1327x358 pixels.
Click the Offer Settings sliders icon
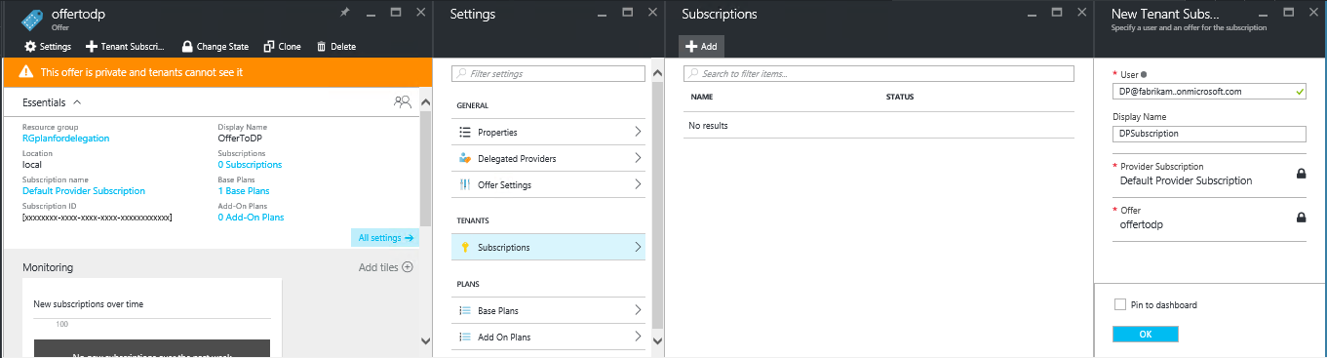(466, 184)
